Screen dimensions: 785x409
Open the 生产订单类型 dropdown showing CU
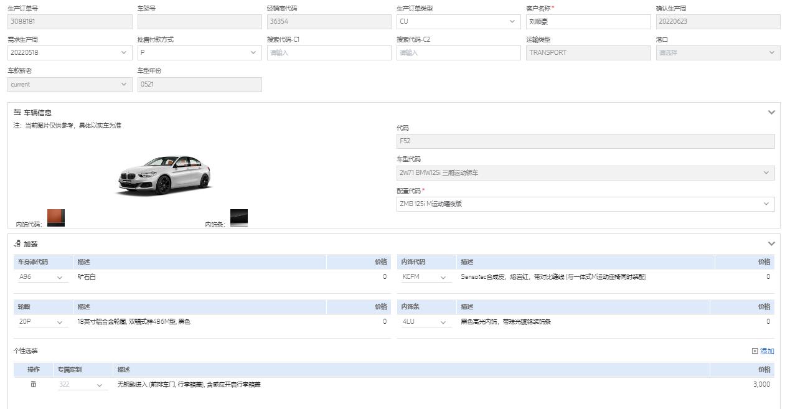[458, 21]
